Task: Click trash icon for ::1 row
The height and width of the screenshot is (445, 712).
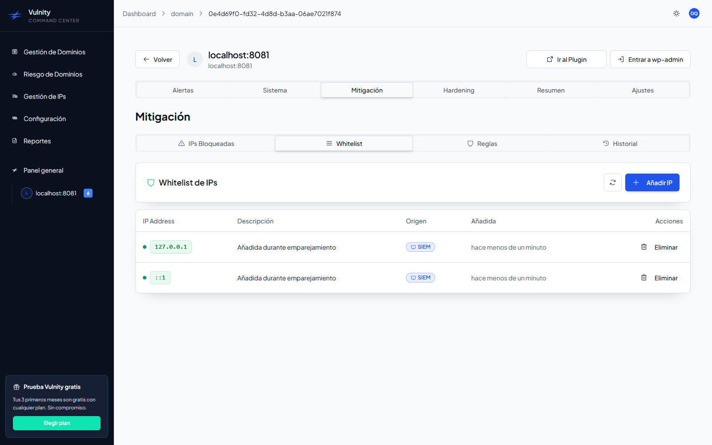Action: point(644,278)
